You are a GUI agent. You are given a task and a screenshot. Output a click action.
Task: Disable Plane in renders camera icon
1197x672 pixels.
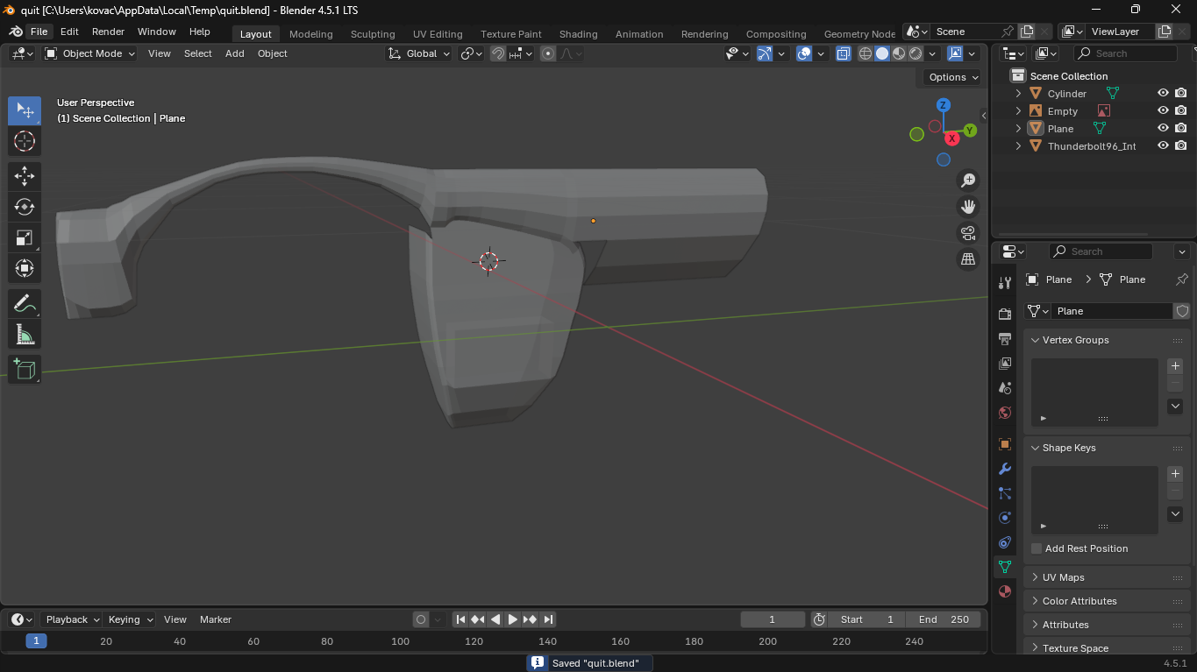pyautogui.click(x=1181, y=129)
